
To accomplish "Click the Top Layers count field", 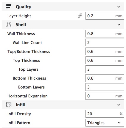I will [x=105, y=69].
